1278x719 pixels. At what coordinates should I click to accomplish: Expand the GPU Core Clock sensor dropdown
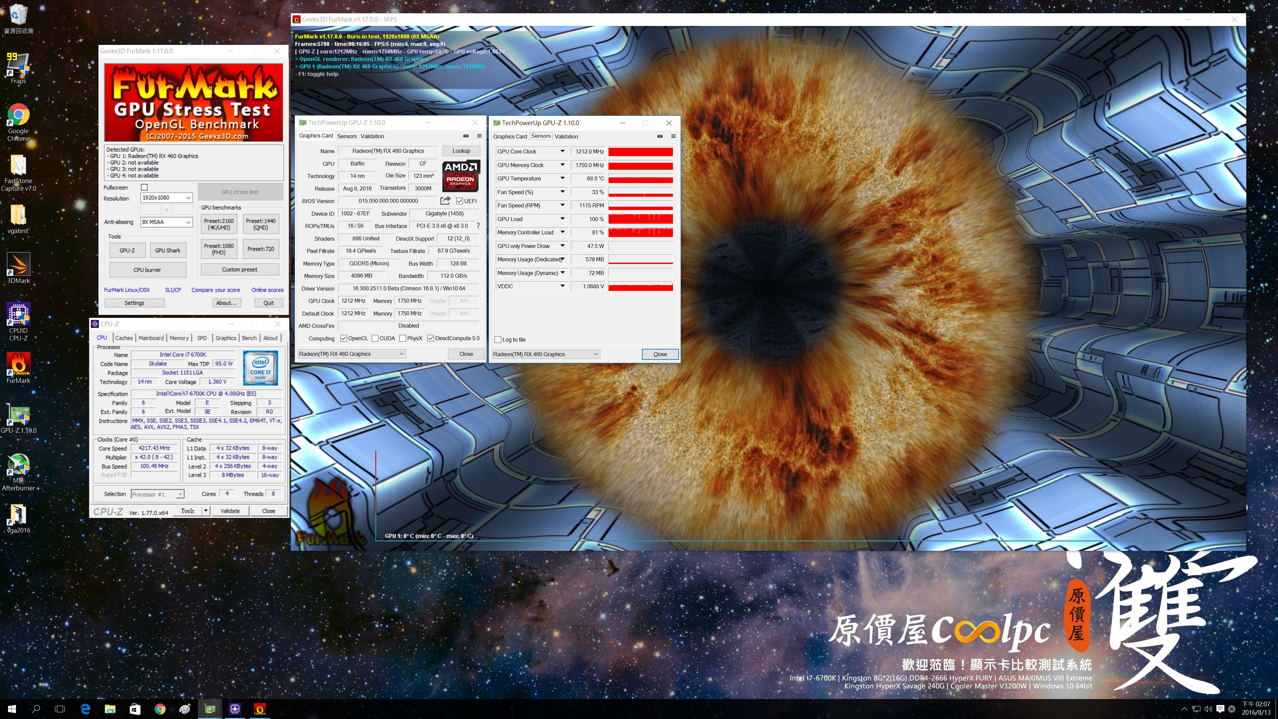(x=562, y=151)
